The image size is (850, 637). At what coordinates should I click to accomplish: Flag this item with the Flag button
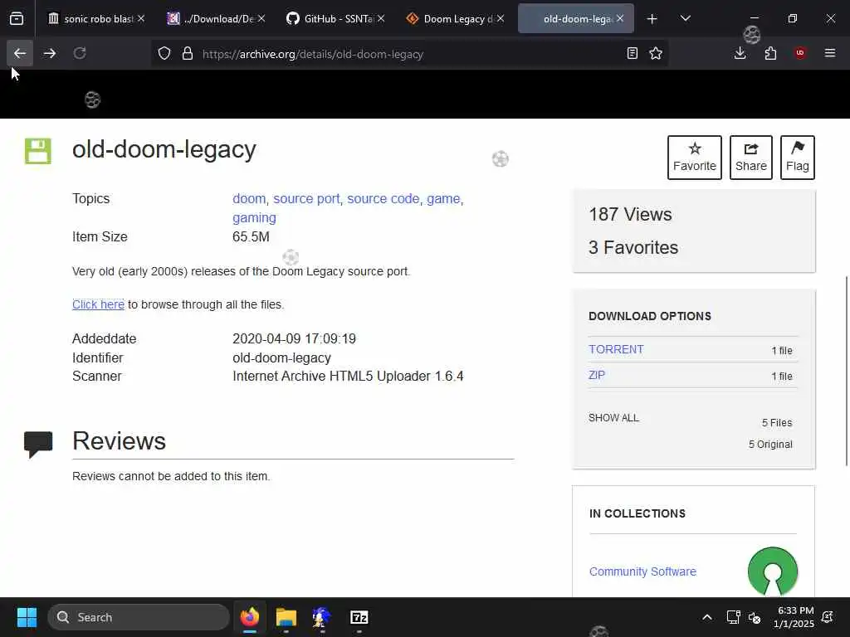[798, 158]
